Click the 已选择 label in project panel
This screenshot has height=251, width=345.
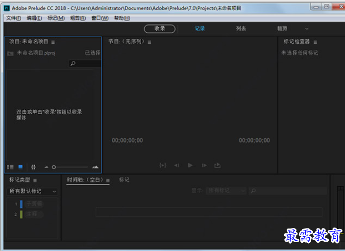click(93, 53)
